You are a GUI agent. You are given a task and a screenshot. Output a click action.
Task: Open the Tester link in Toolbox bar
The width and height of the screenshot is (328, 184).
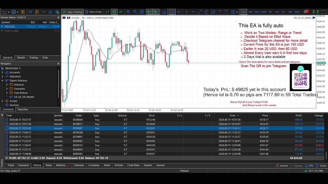[x=321, y=166]
